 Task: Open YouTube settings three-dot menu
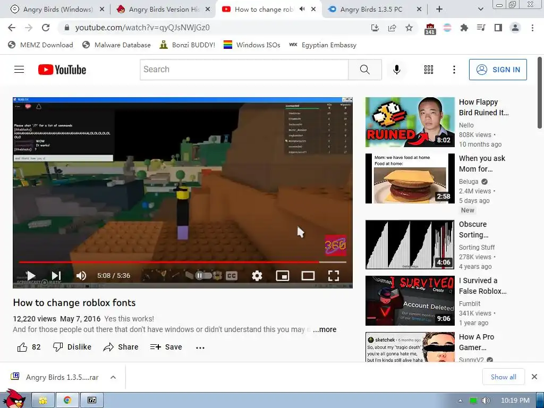point(454,70)
